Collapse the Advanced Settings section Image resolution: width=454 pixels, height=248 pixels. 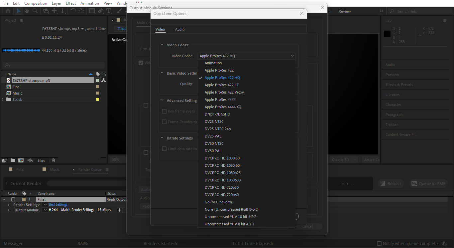[x=162, y=101]
